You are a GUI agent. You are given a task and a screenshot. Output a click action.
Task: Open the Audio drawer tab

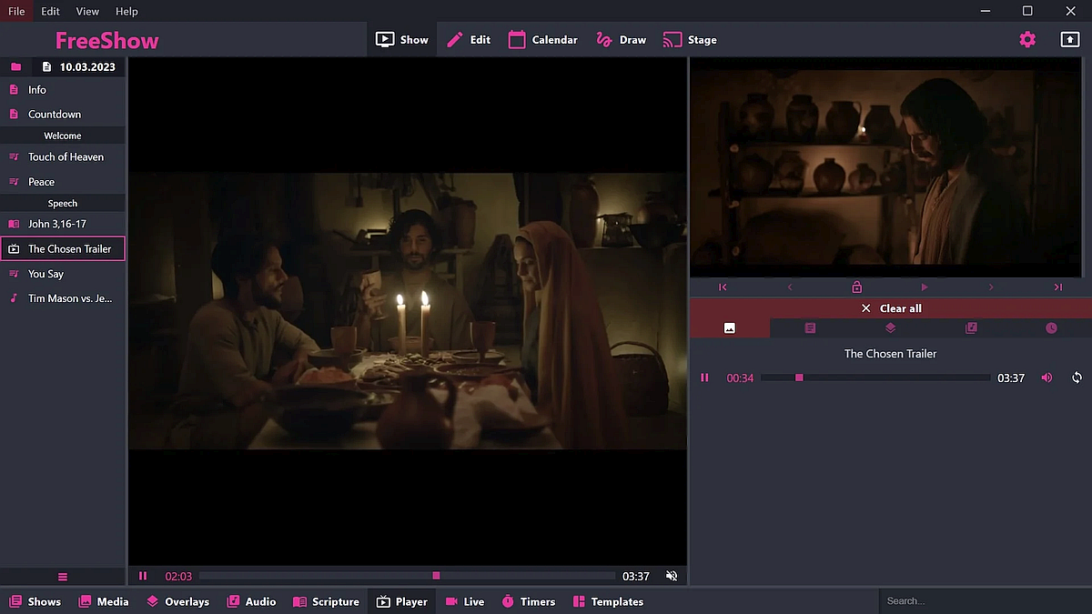click(x=251, y=601)
